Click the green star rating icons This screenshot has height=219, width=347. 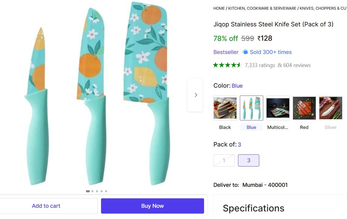227,65
